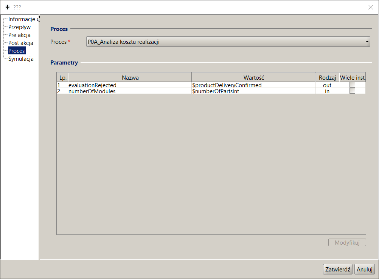Select the evaluationRejected parameter row
Viewport: 379px width, 279px height.
coord(92,85)
